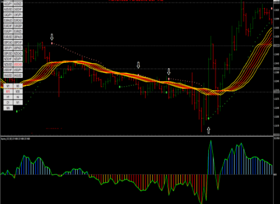The image size is (280, 204).
Task: Open the XAUUSD gold chart button
Action: click(x=8, y=75)
